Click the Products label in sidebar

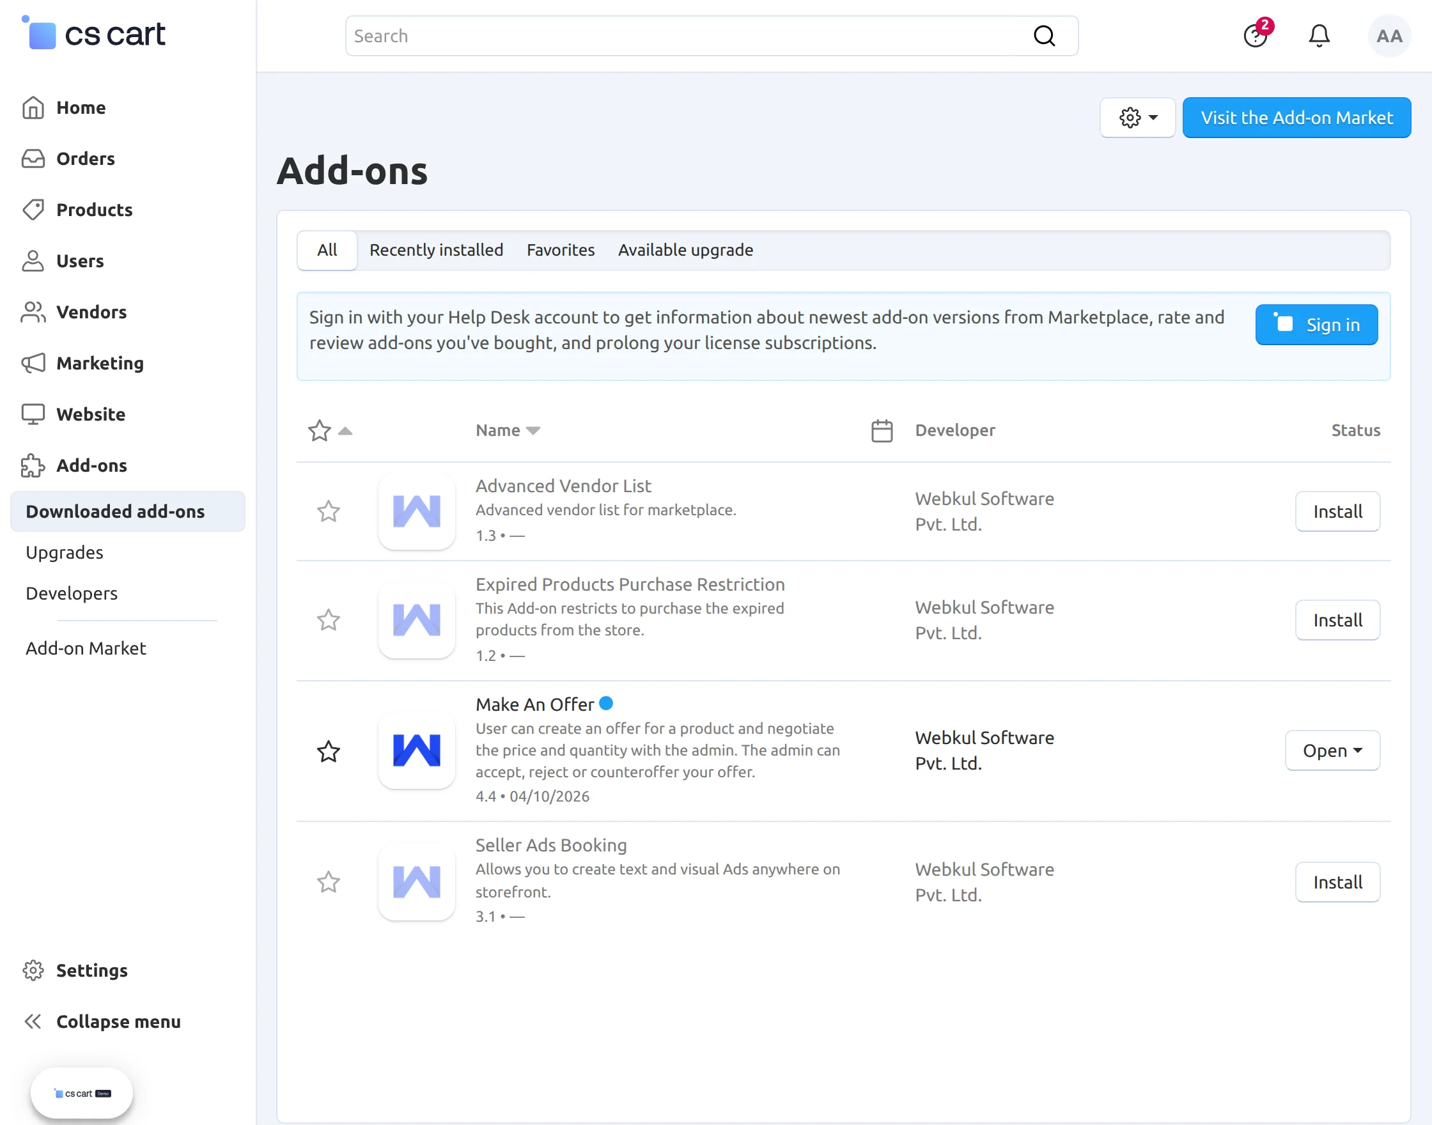[x=94, y=210]
